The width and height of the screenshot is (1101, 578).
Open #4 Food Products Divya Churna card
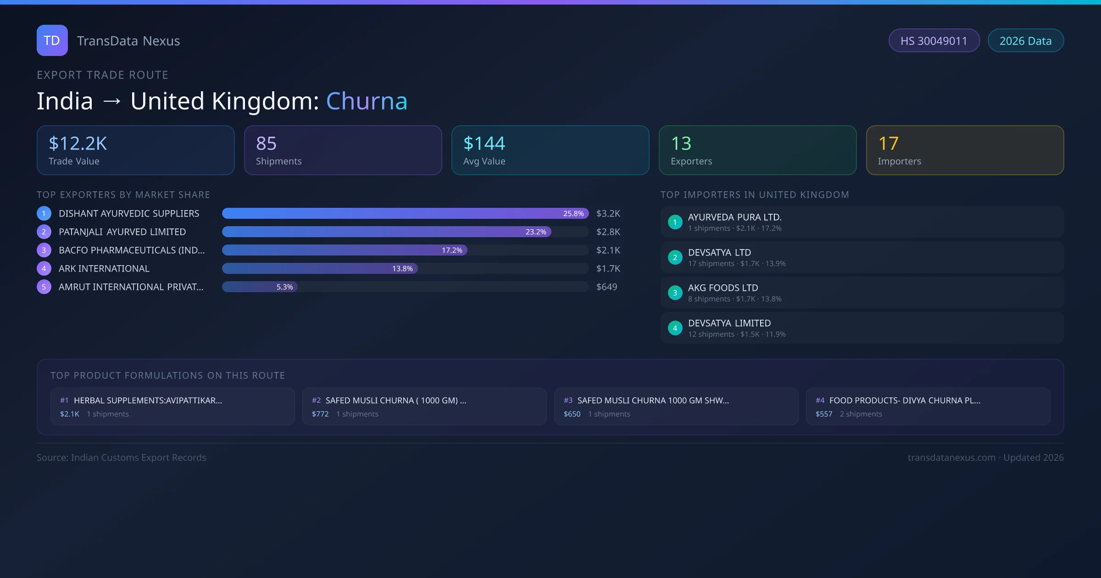coord(928,406)
